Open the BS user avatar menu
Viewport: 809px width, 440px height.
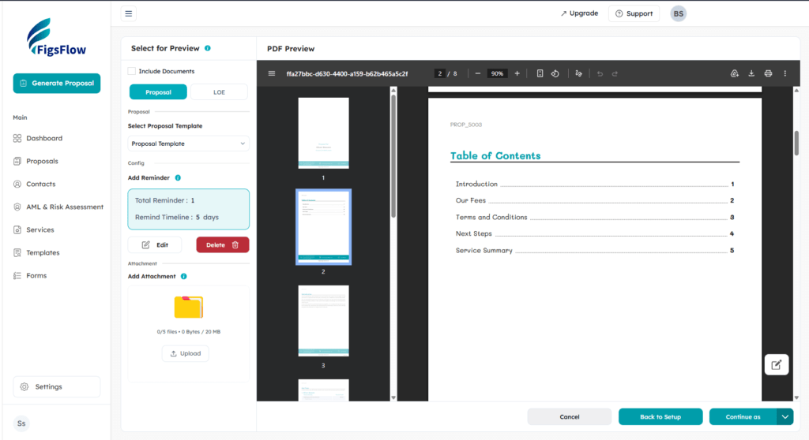pos(678,14)
